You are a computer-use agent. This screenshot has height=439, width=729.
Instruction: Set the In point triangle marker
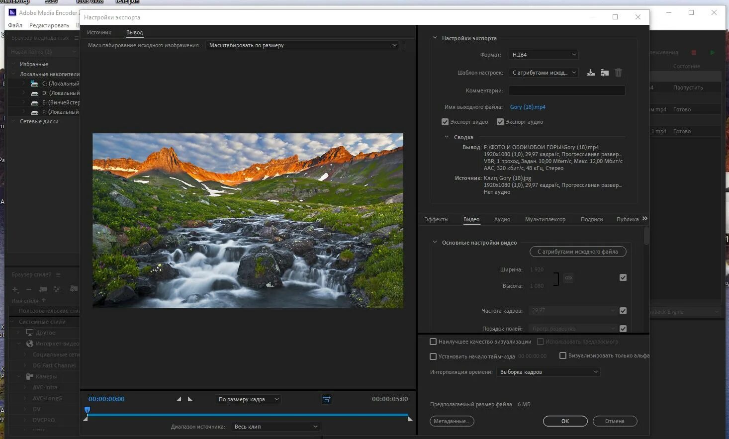click(179, 399)
